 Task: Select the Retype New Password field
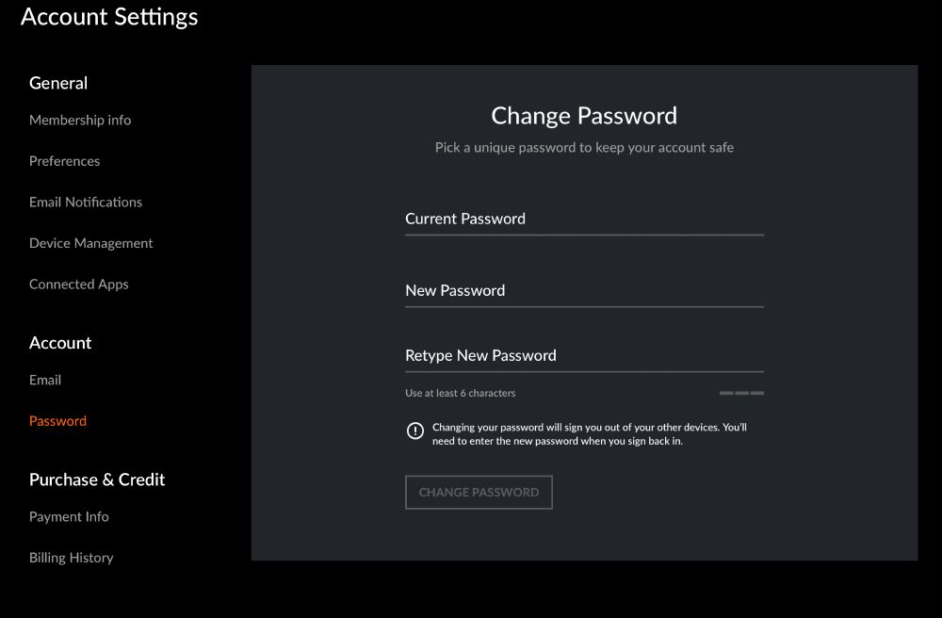click(585, 357)
